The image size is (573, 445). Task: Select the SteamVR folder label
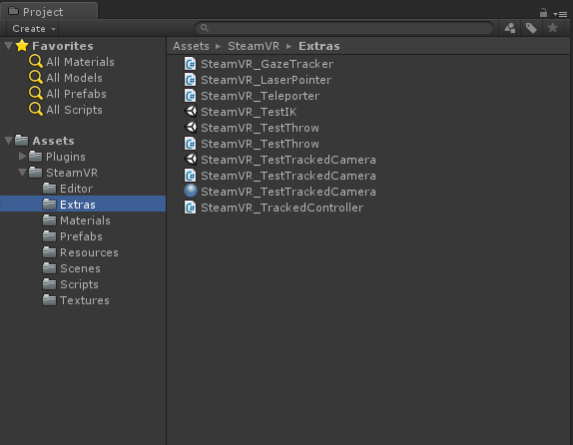(72, 173)
